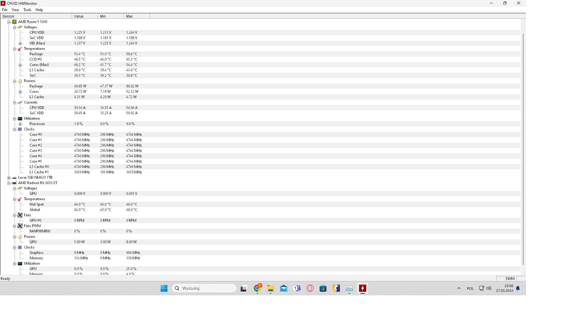Image resolution: width=574 pixels, height=321 pixels.
Task: Click the taskbar clock showing 23:06
Action: click(x=505, y=288)
